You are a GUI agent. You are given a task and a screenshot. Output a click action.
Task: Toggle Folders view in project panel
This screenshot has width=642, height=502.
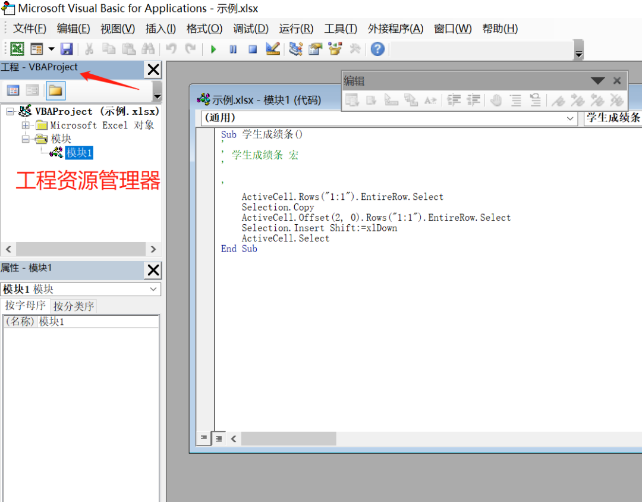tap(55, 90)
